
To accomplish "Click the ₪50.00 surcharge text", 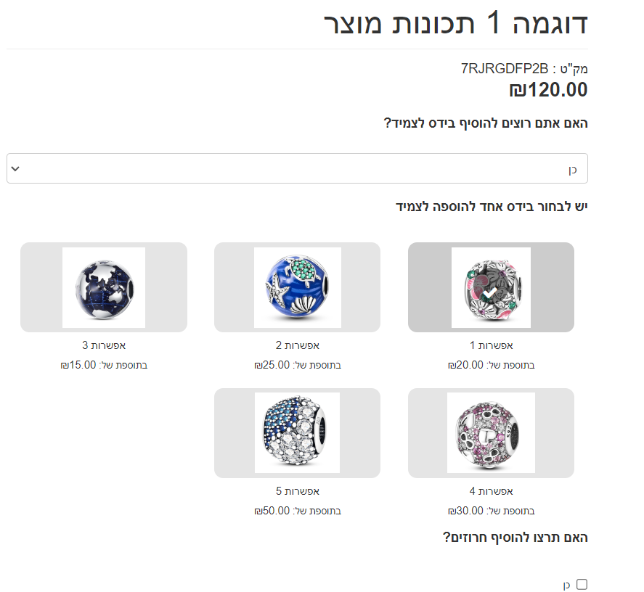I will coord(272,511).
